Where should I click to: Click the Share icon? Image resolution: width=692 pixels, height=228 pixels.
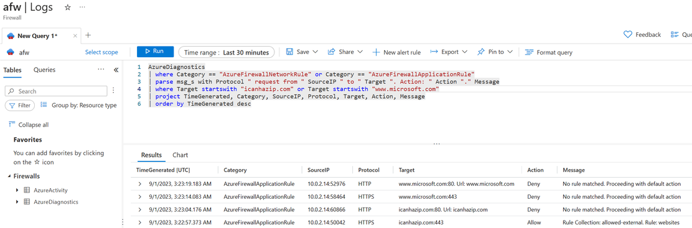click(332, 52)
